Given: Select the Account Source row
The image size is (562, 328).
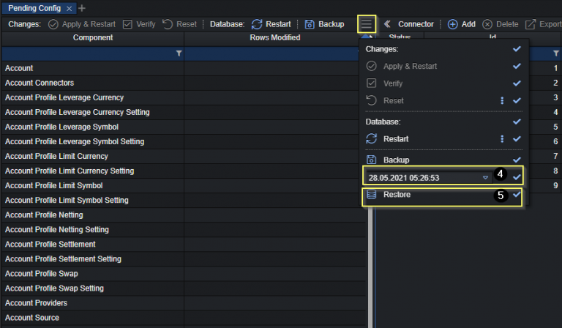Looking at the screenshot, I should pyautogui.click(x=184, y=318).
